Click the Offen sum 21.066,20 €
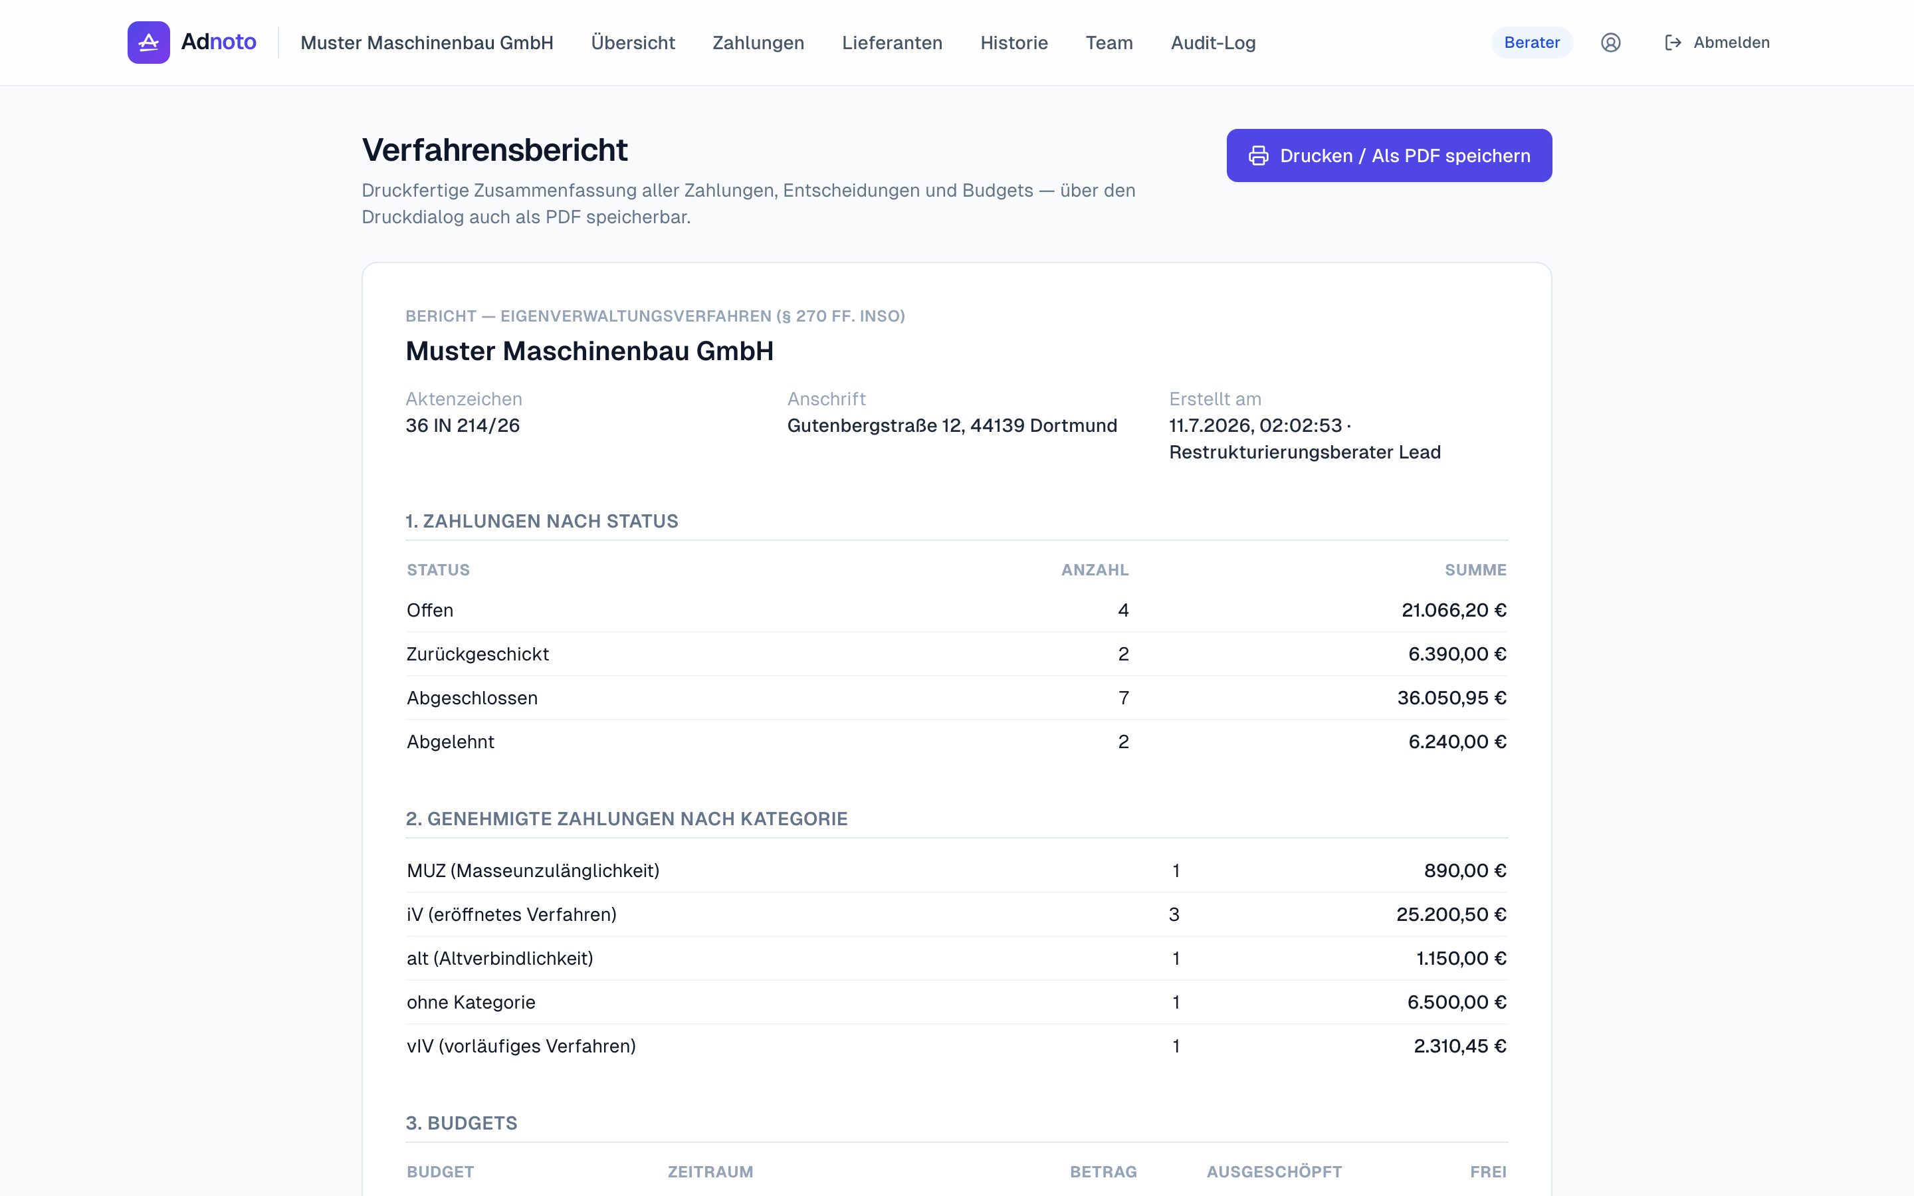1914x1196 pixels. (x=1453, y=611)
